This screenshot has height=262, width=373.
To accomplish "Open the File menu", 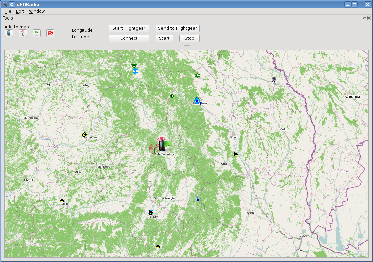I will coord(8,11).
